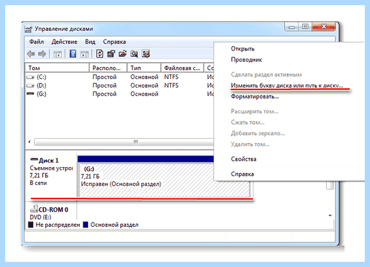Image resolution: width=370 pixels, height=267 pixels.
Task: Select the (G:) volume row in list
Action: point(120,94)
